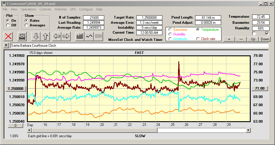This screenshot has width=275, height=145.
Task: Click 'Each grid line = 0.691 secs/day' text
Action: point(50,136)
